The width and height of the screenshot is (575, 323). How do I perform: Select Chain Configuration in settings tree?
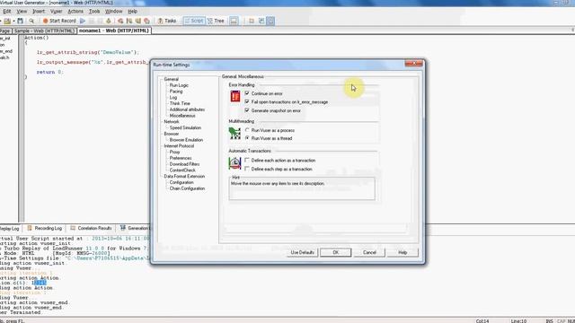tap(187, 188)
